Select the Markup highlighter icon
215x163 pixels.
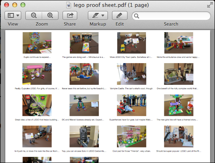(x=95, y=15)
